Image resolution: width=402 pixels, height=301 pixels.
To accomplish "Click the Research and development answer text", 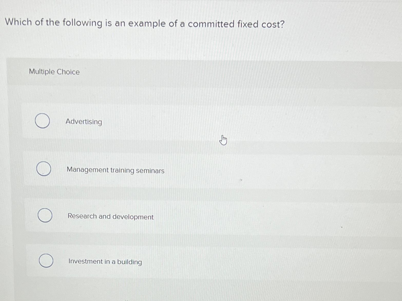I will 110,217.
